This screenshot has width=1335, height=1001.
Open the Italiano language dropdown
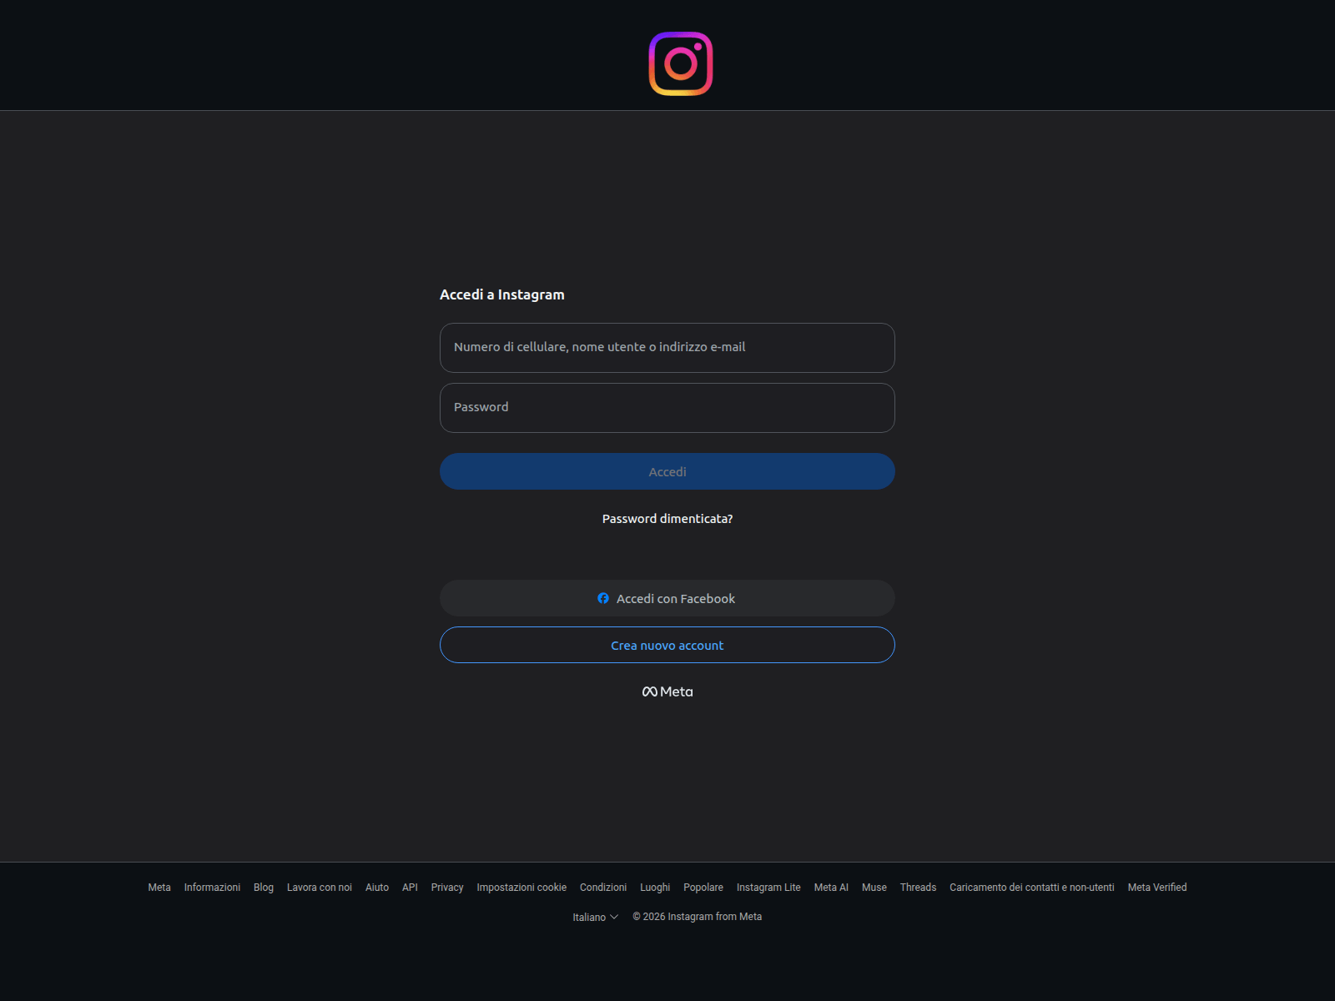(x=596, y=917)
